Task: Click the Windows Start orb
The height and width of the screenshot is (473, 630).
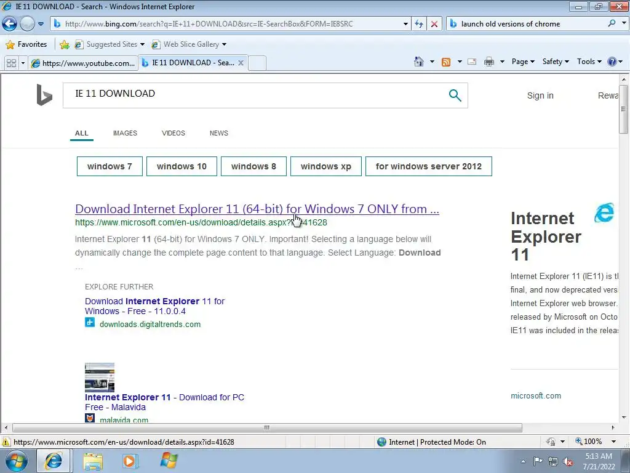Action: point(17,461)
